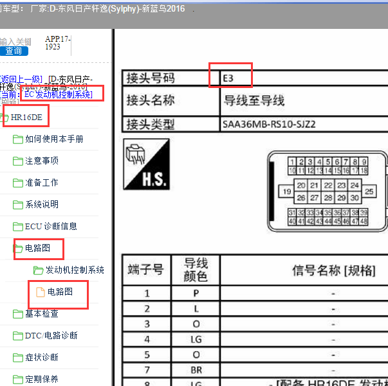The width and height of the screenshot is (388, 386).
Task: Select the 电路图 folder label
Action: pyautogui.click(x=37, y=248)
